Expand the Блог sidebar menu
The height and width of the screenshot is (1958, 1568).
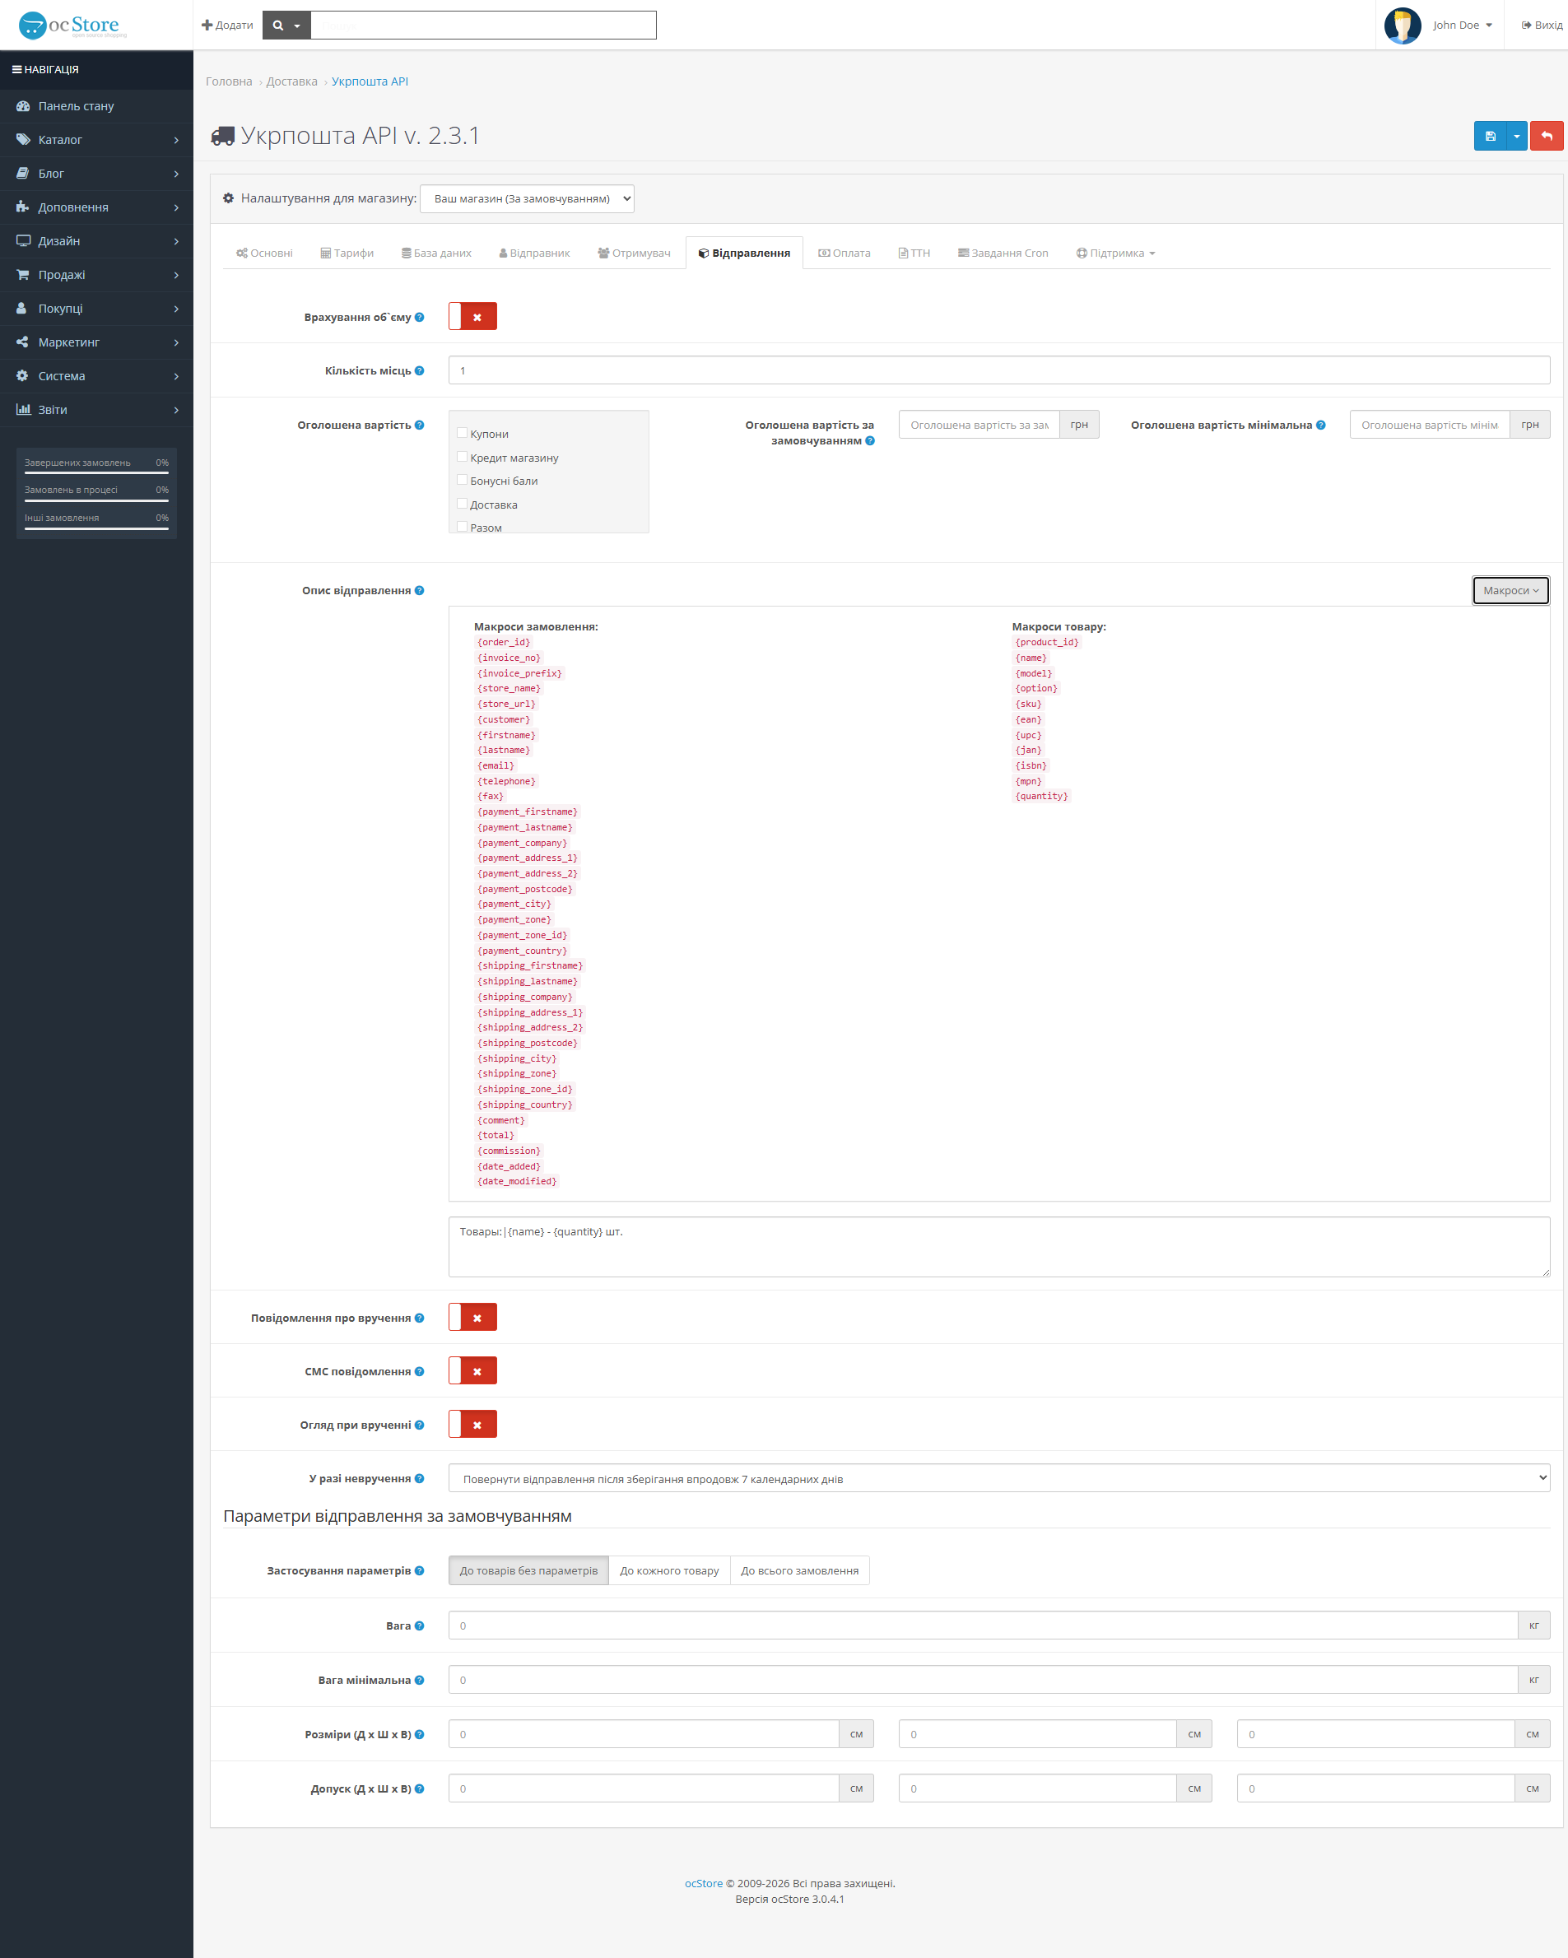pos(96,174)
